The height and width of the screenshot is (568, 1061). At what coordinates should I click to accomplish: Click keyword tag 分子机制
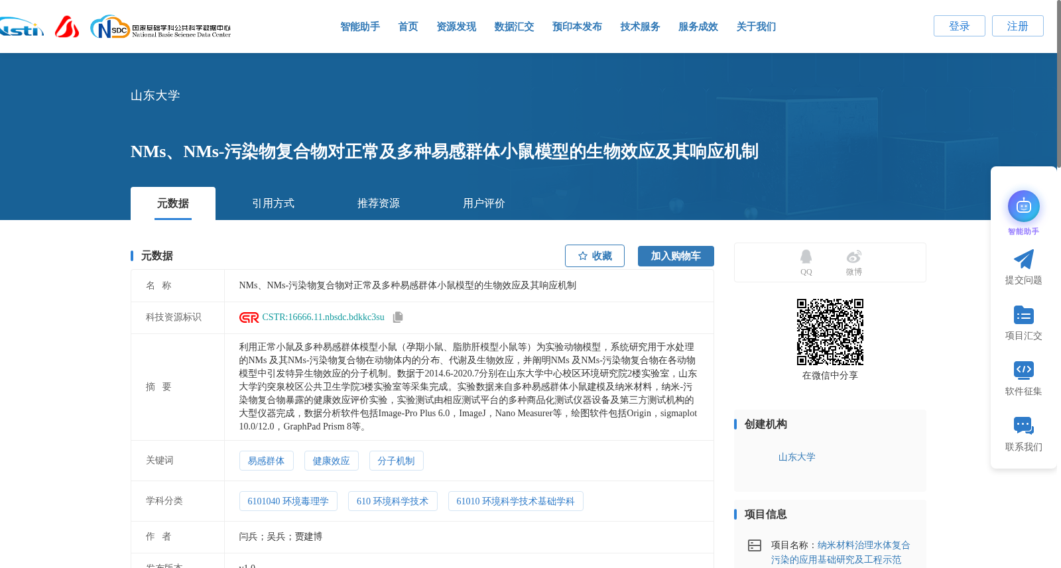(396, 461)
